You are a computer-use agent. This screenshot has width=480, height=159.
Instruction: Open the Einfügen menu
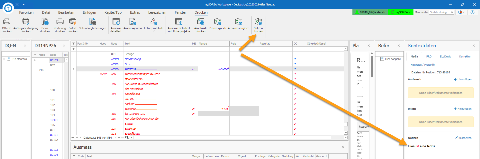coord(89,12)
